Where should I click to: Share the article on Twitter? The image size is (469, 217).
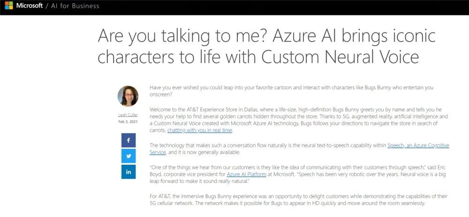(129, 156)
